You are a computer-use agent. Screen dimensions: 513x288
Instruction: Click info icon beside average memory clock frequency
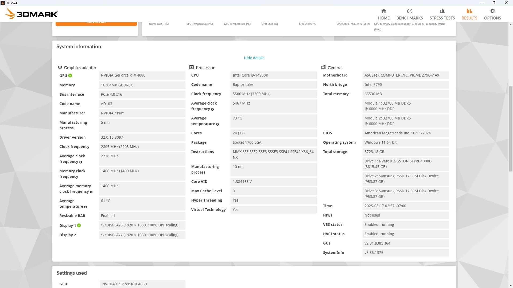pyautogui.click(x=91, y=192)
